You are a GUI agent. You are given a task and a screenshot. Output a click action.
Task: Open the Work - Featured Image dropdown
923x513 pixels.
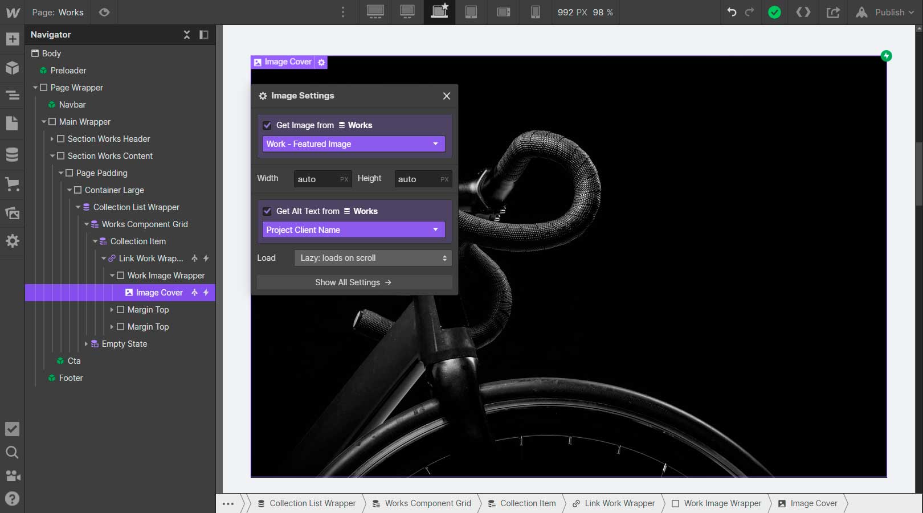click(x=353, y=144)
